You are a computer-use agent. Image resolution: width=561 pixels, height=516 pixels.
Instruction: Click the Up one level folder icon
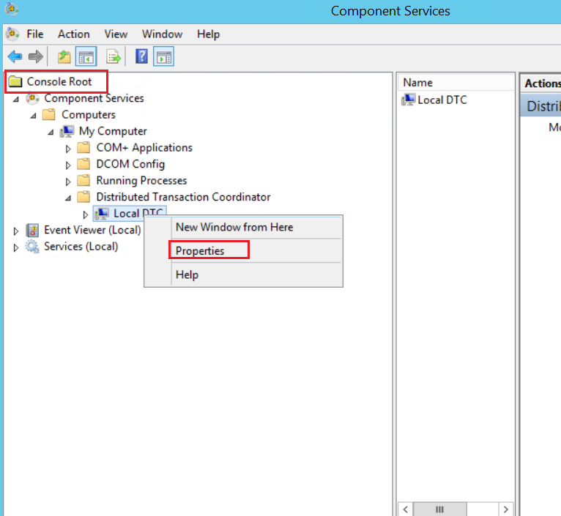coord(64,56)
